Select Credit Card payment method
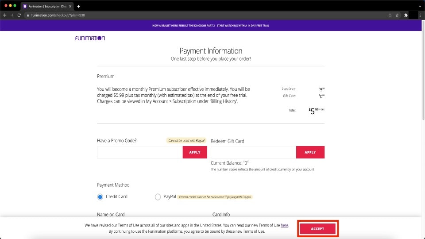Screen dimensions: 425x239 click(x=100, y=197)
